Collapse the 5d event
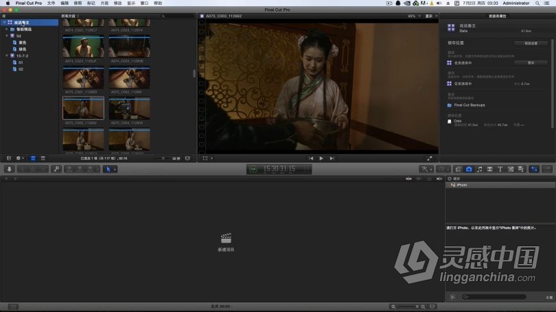Viewport: 556px width, 312px height. (x=7, y=36)
